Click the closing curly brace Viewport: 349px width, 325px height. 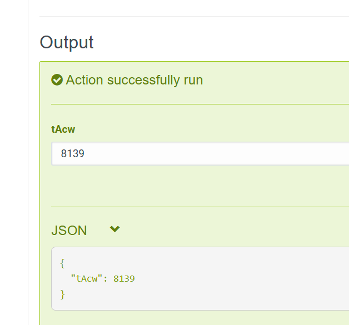pyautogui.click(x=63, y=294)
